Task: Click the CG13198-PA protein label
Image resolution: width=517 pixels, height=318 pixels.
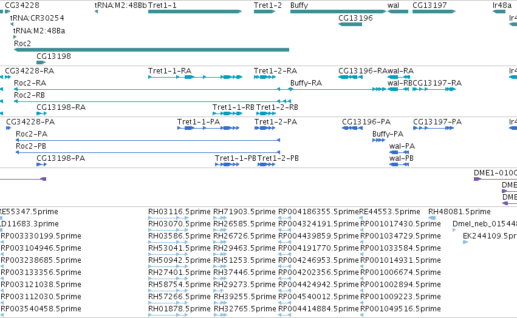Action: click(61, 158)
